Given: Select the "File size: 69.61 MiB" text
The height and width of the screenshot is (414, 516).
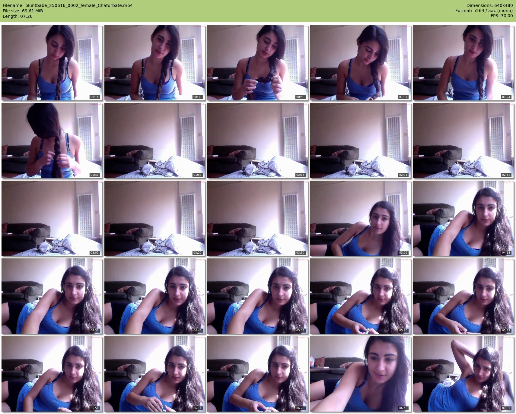Looking at the screenshot, I should tap(23, 11).
